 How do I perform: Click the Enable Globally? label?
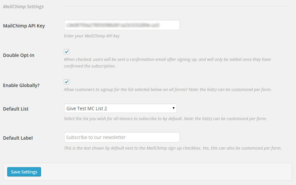coord(21,85)
